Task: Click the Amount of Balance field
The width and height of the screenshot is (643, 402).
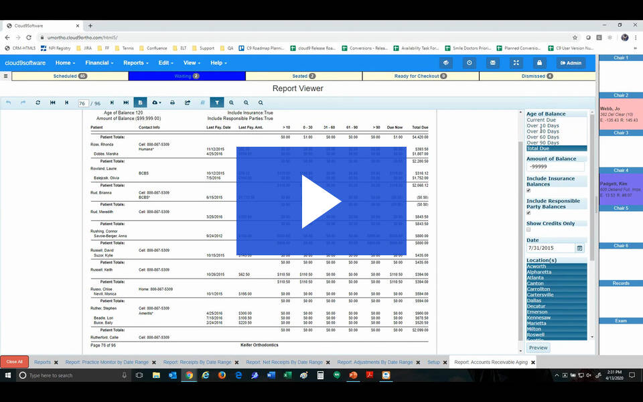Action: [556, 167]
